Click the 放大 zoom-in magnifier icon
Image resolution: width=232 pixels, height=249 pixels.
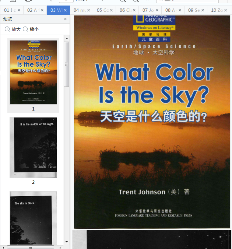pos(7,29)
